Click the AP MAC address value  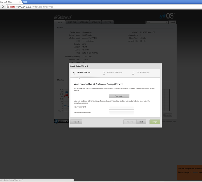(x=147, y=32)
